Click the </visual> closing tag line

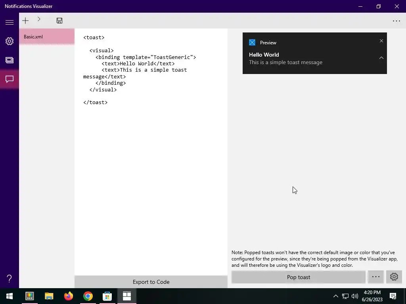[103, 90]
